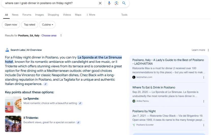The height and width of the screenshot is (135, 211).
Task: Open more options for Anika Pannu result
Action: 204,101
